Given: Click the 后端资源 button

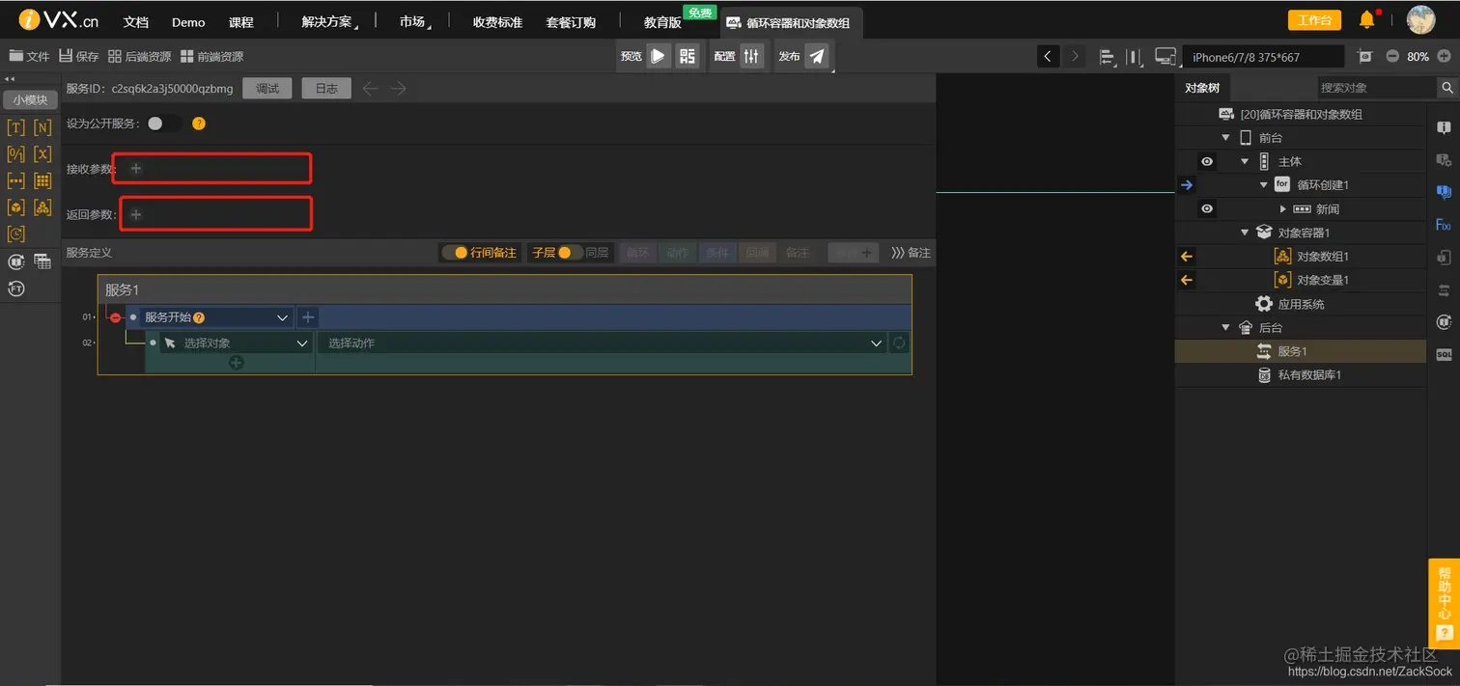Looking at the screenshot, I should tap(140, 56).
